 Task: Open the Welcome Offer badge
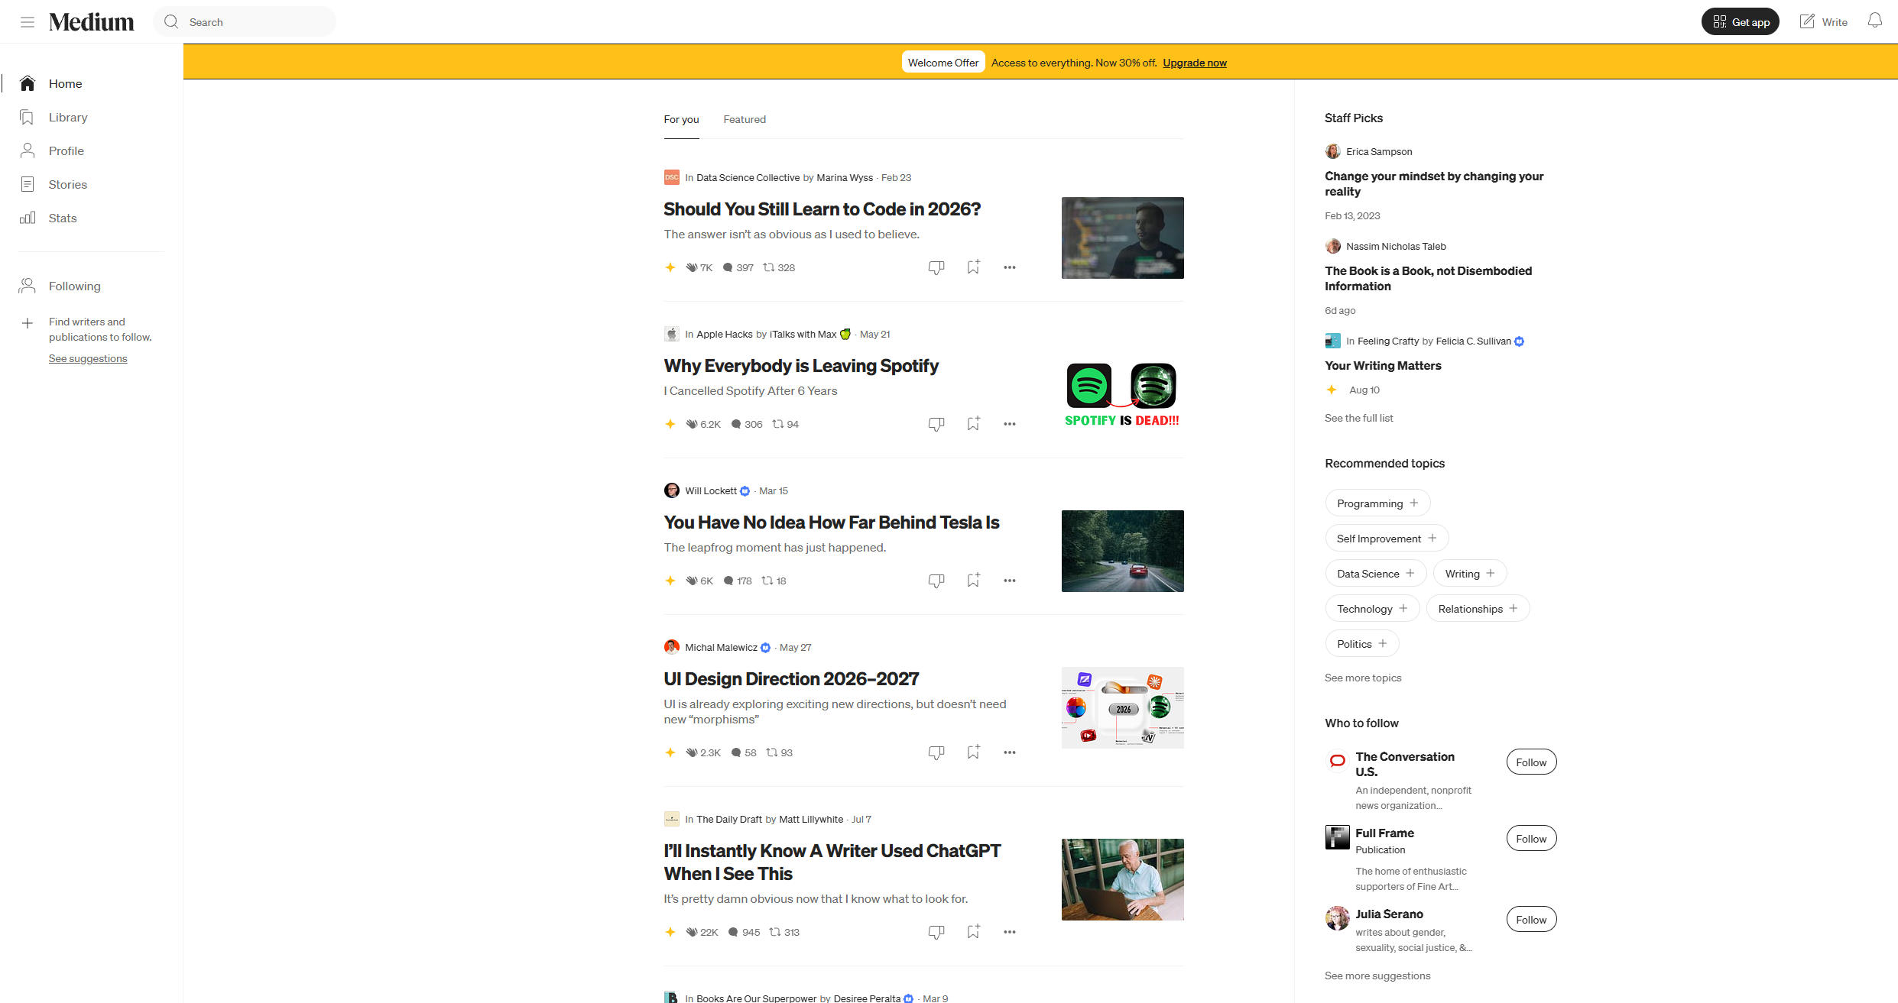[x=943, y=63]
